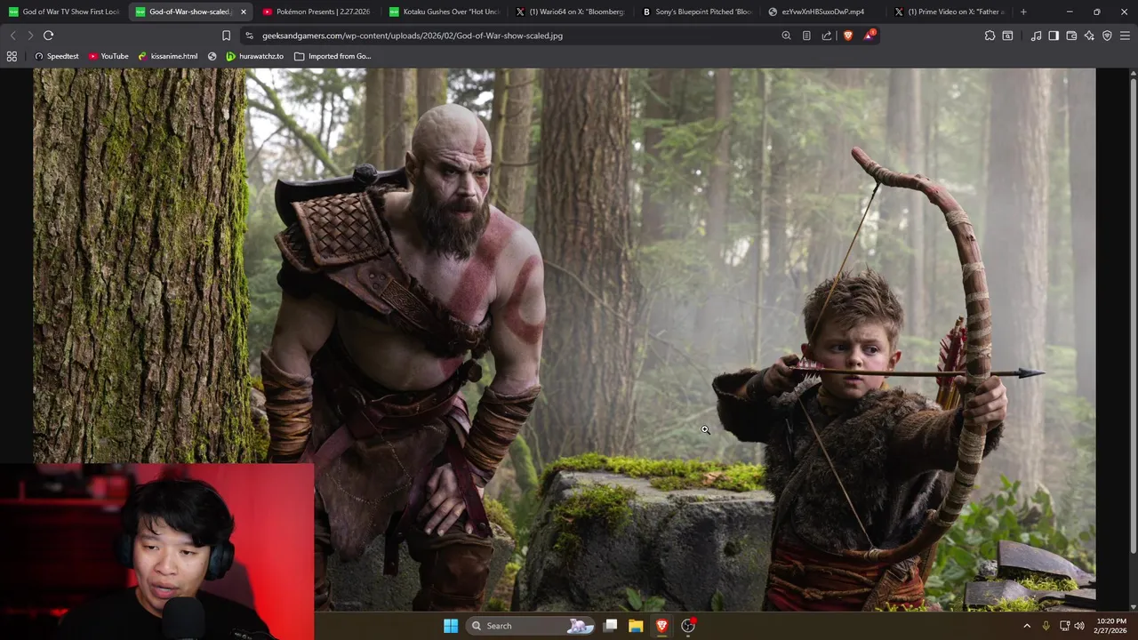Open File Explorer from the taskbar

[x=636, y=626]
